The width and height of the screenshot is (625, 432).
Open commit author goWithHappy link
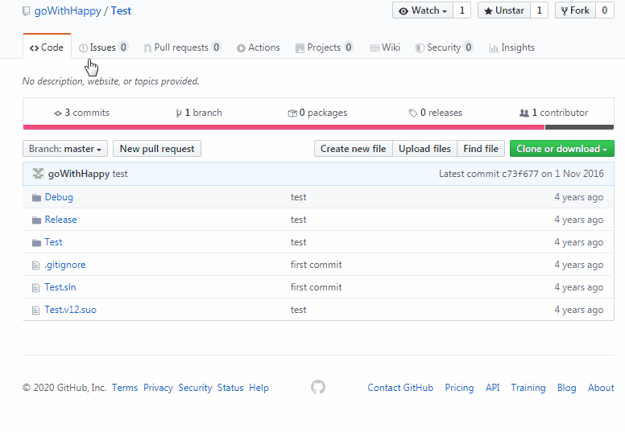[x=78, y=174]
